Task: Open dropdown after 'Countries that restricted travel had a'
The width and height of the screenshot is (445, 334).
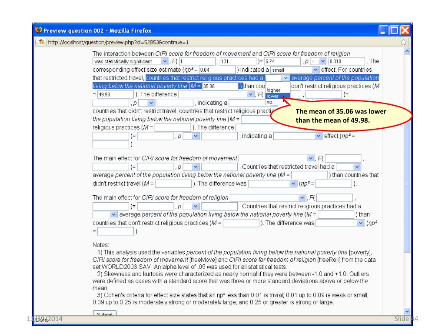Action: pyautogui.click(x=349, y=167)
